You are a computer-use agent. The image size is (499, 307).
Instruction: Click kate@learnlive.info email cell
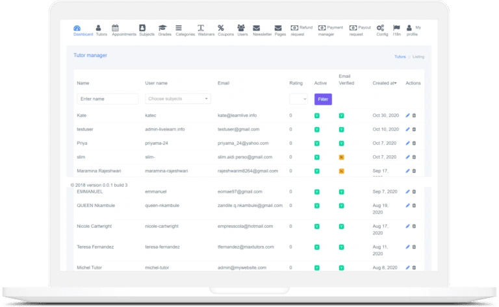[237, 116]
